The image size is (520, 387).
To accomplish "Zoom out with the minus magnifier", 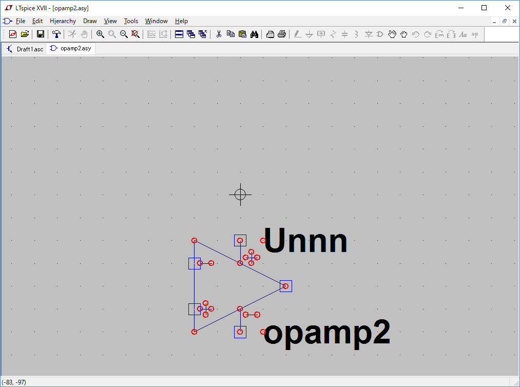I will [x=124, y=34].
